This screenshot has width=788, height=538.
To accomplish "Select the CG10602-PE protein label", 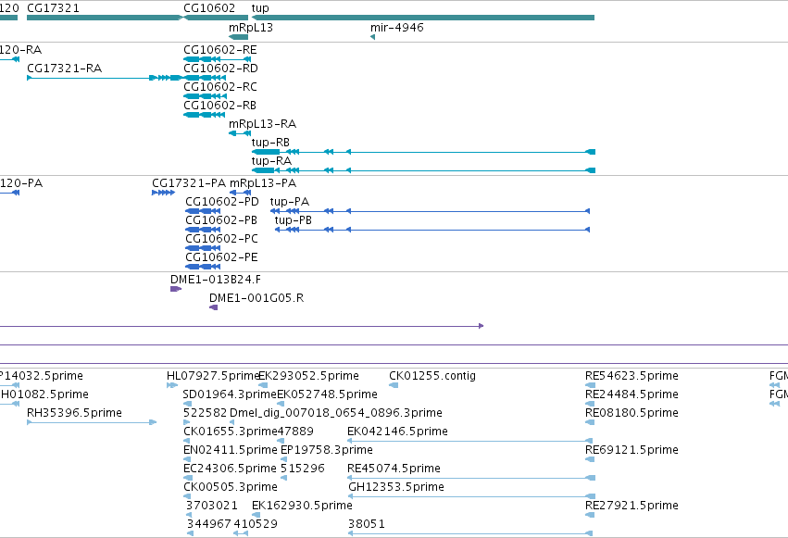I will (221, 257).
